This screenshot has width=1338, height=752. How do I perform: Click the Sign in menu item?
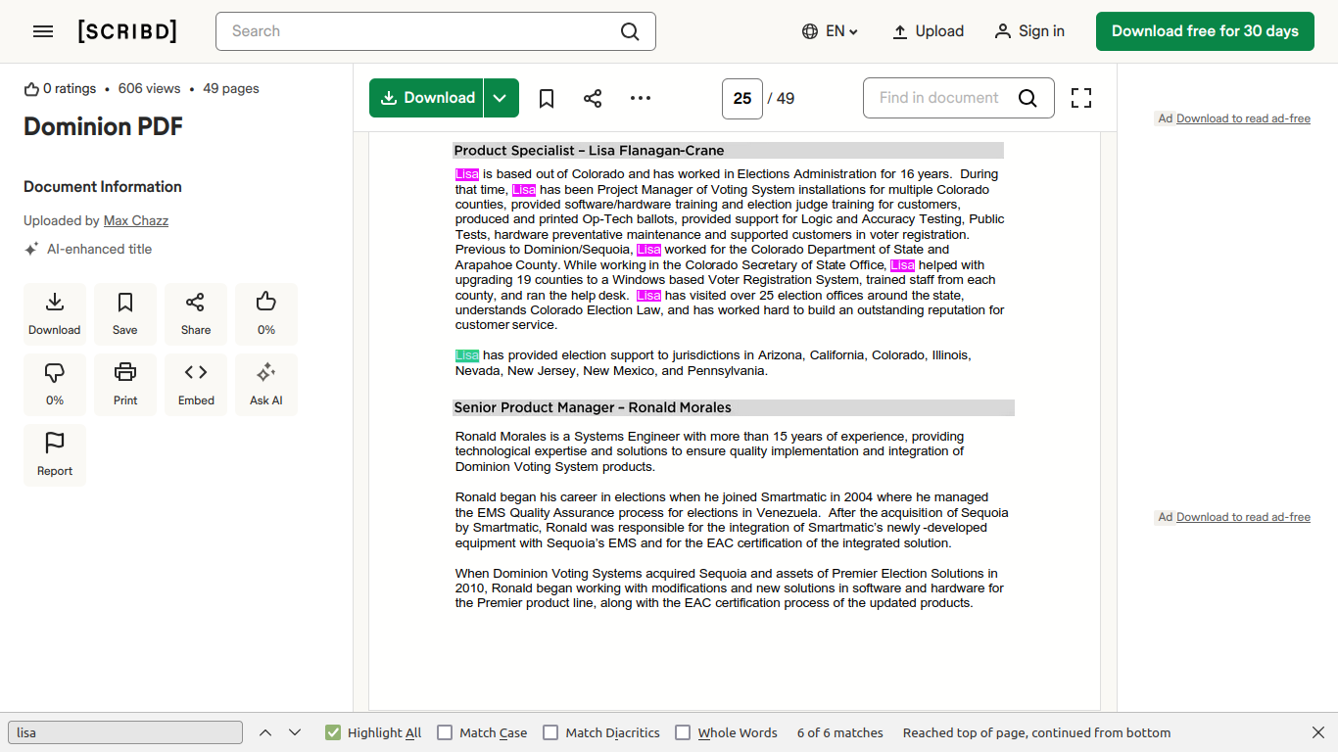[x=1029, y=31]
